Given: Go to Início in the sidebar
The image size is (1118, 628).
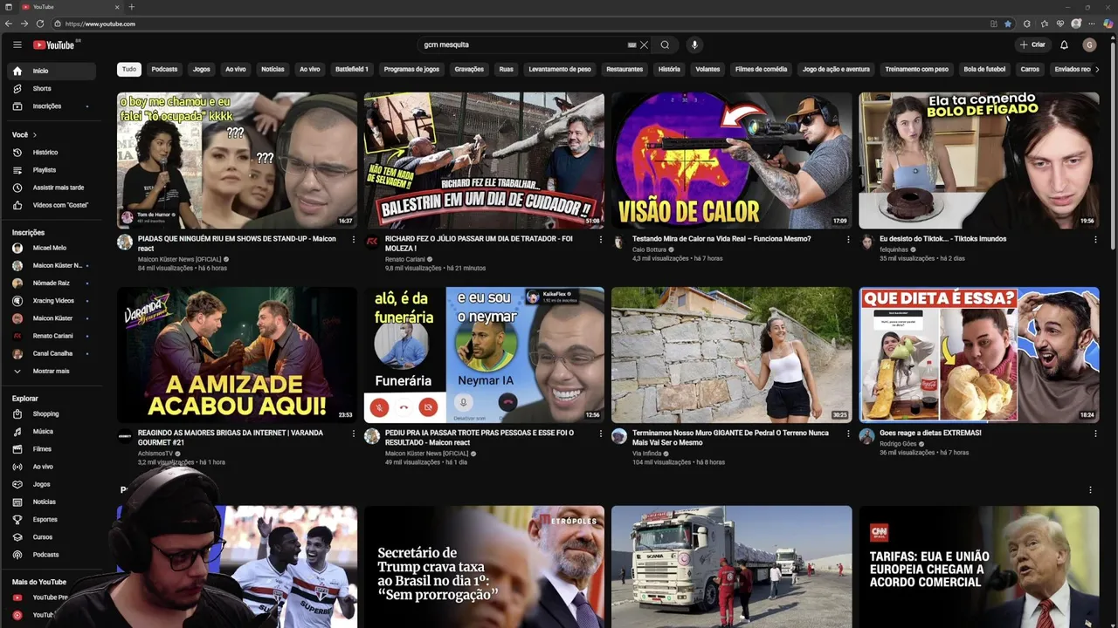Looking at the screenshot, I should click(52, 71).
